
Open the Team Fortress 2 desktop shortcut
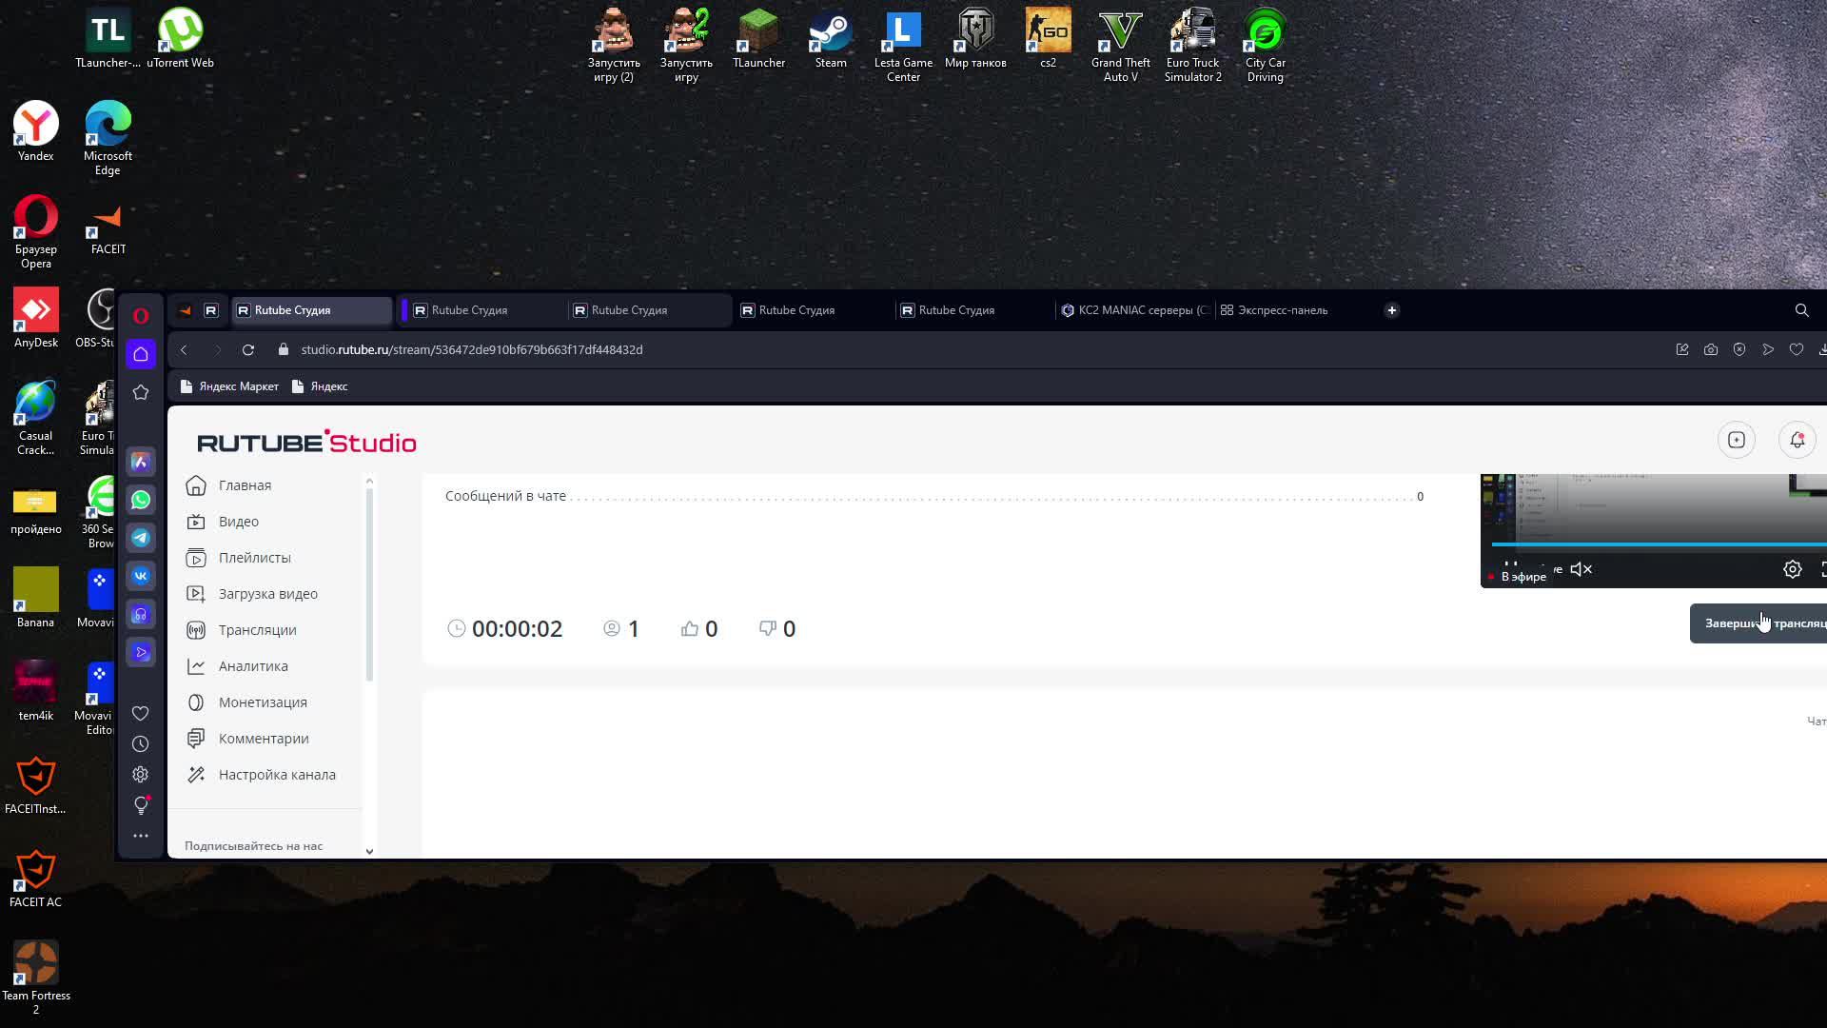coord(35,979)
